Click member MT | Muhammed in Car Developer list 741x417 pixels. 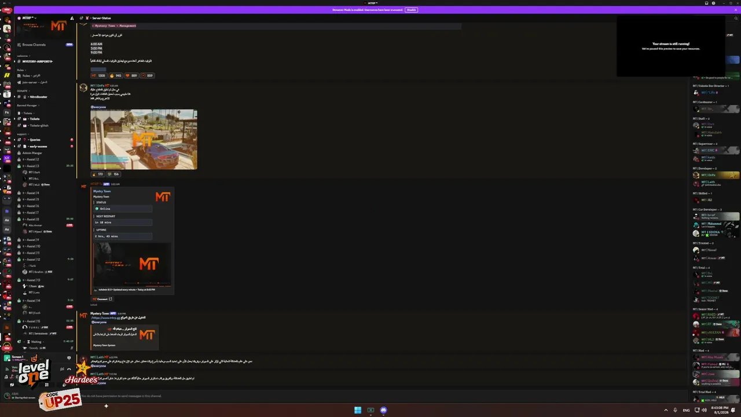coord(716,225)
